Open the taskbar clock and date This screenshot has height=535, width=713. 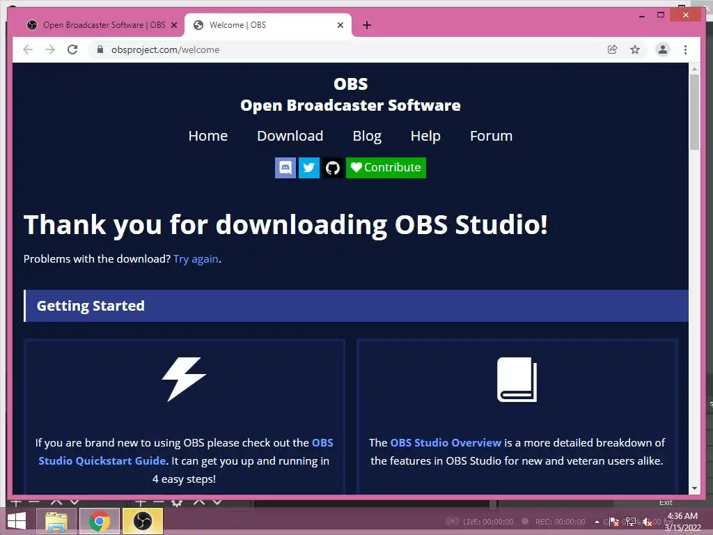(x=682, y=522)
